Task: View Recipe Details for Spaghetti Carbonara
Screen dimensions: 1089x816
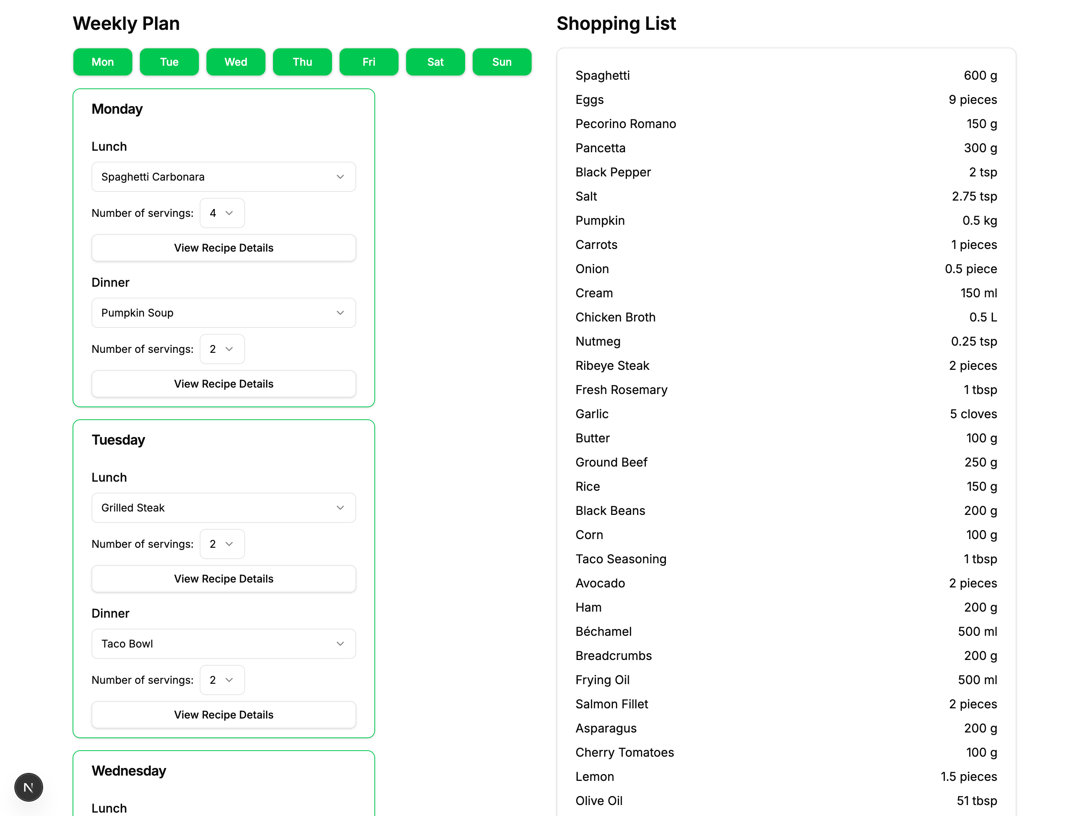Action: [223, 248]
